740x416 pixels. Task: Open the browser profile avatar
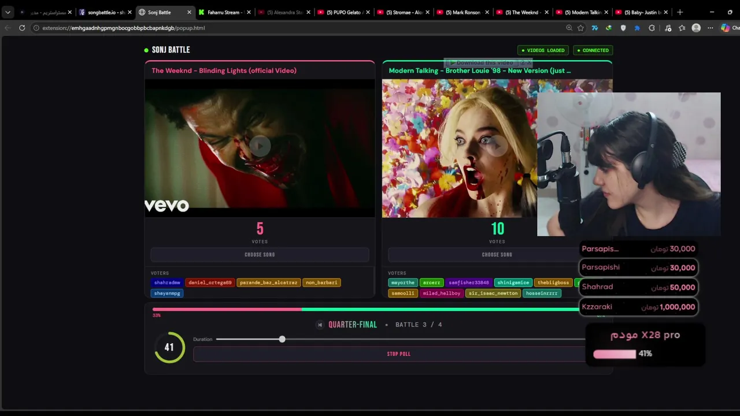[696, 28]
